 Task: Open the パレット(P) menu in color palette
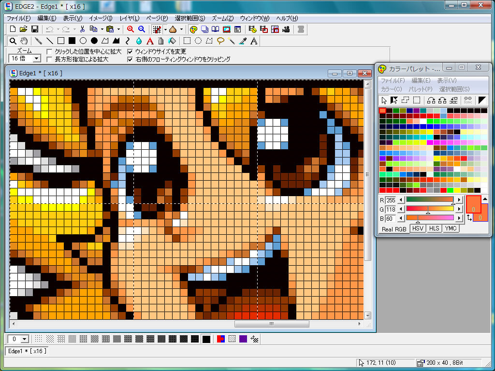pos(420,89)
